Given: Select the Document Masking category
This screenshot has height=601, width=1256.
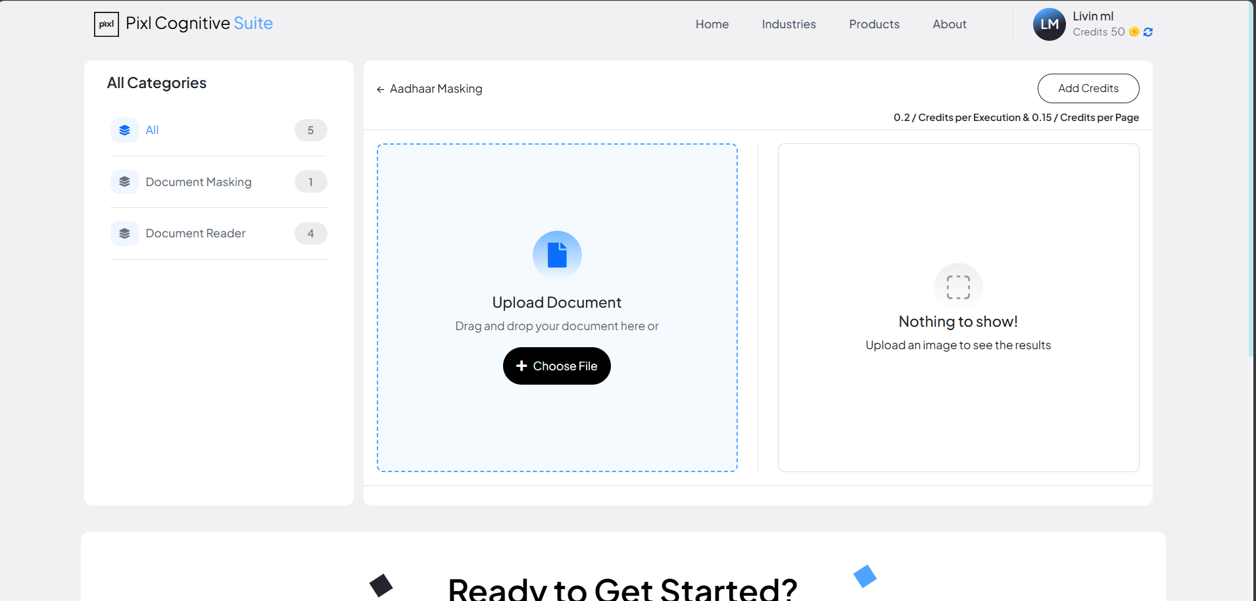Looking at the screenshot, I should 199,181.
